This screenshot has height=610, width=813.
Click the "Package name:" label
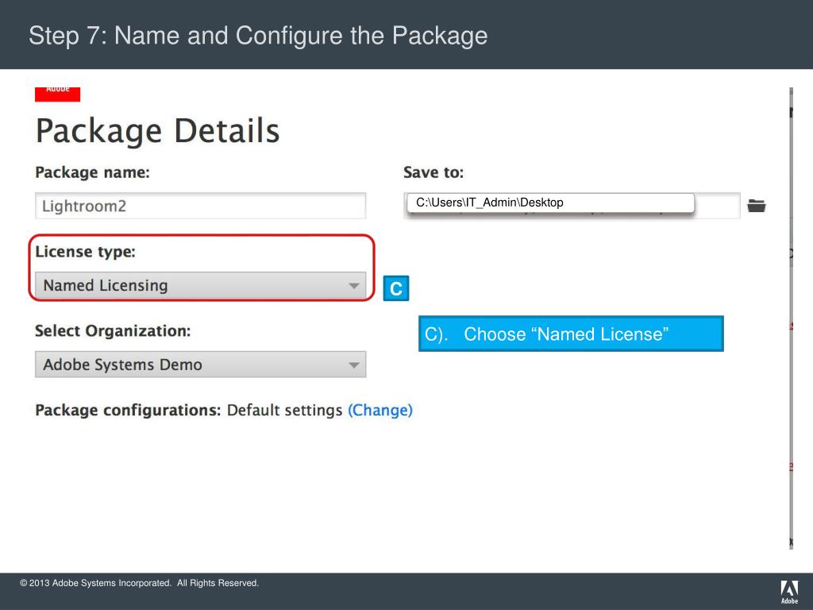(92, 172)
